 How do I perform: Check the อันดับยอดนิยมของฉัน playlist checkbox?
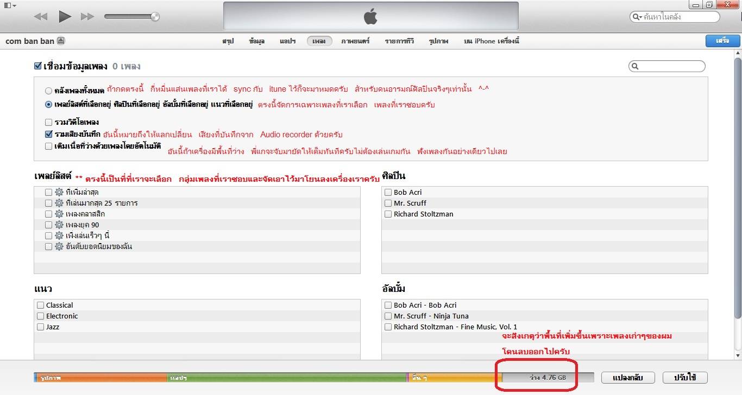[49, 246]
